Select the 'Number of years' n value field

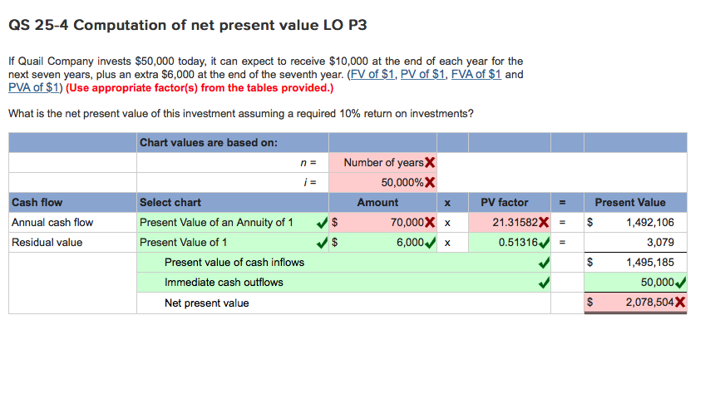point(382,162)
